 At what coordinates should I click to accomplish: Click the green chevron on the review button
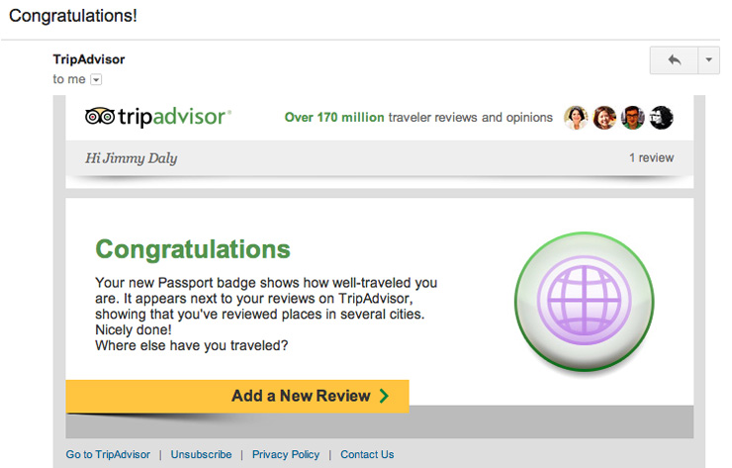tap(384, 396)
